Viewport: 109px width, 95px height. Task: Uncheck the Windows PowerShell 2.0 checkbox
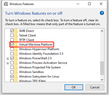pyautogui.click(x=12, y=58)
